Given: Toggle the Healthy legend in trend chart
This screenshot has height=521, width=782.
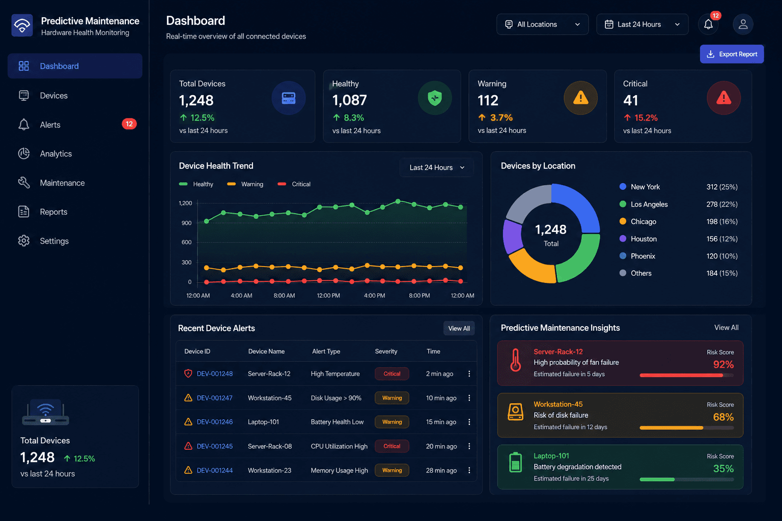Looking at the screenshot, I should tap(196, 184).
